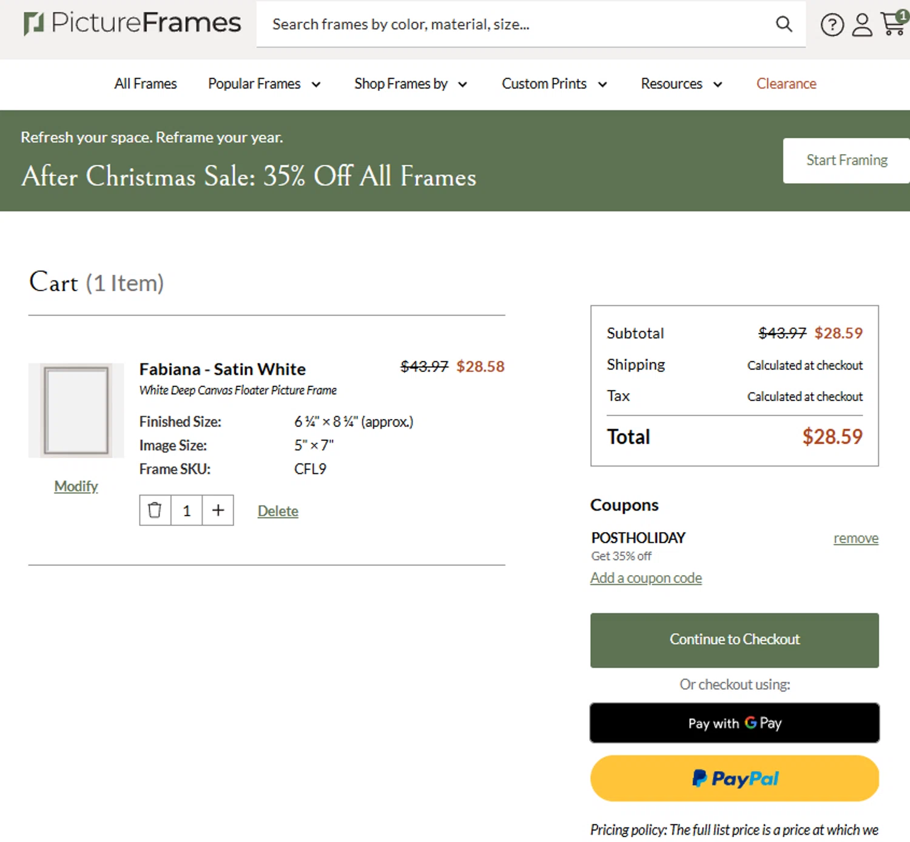910x842 pixels.
Task: Remove the POSTHOLIDAY coupon
Action: 855,538
